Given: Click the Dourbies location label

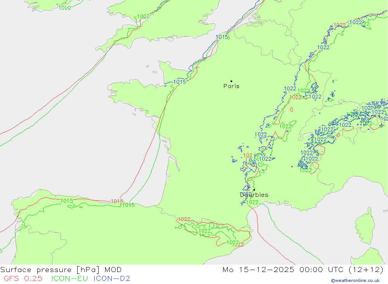Looking at the screenshot, I should click(254, 195).
